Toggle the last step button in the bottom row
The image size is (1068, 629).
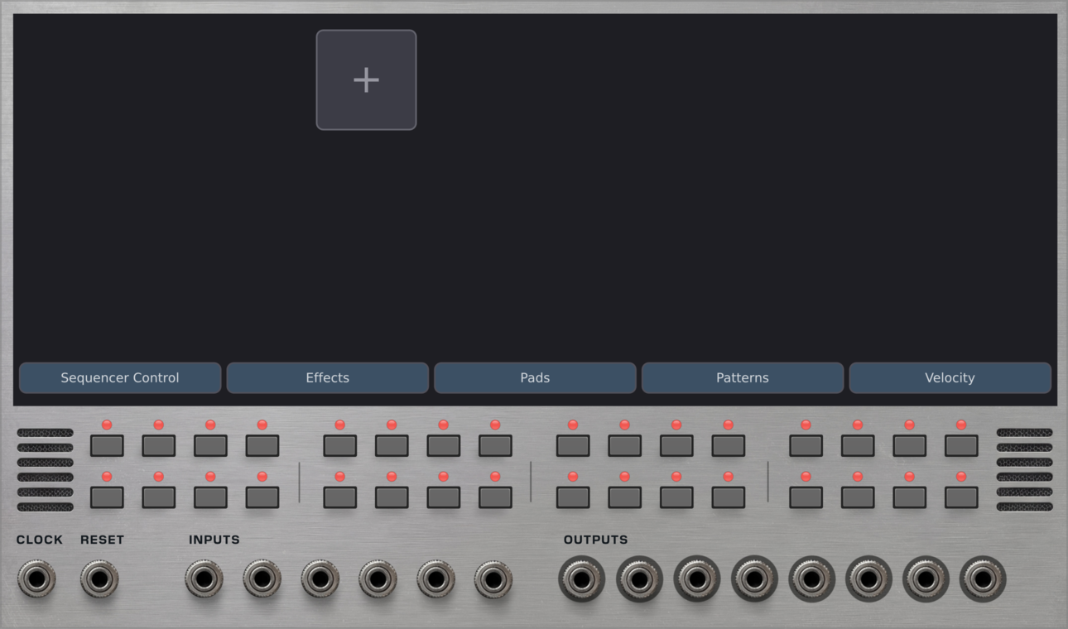[960, 497]
